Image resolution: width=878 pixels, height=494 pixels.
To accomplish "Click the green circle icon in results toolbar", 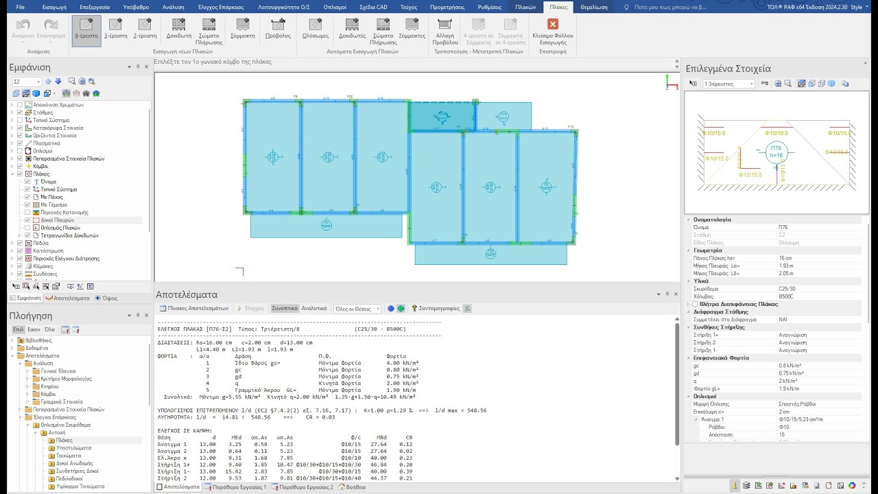I will [401, 309].
